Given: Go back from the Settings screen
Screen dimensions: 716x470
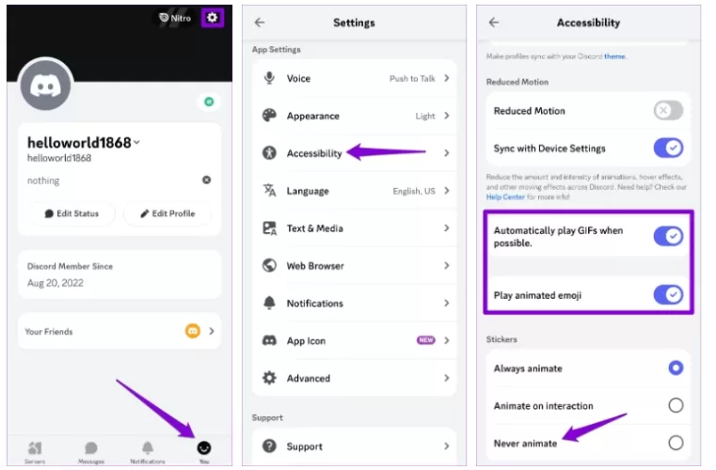Looking at the screenshot, I should click(260, 23).
